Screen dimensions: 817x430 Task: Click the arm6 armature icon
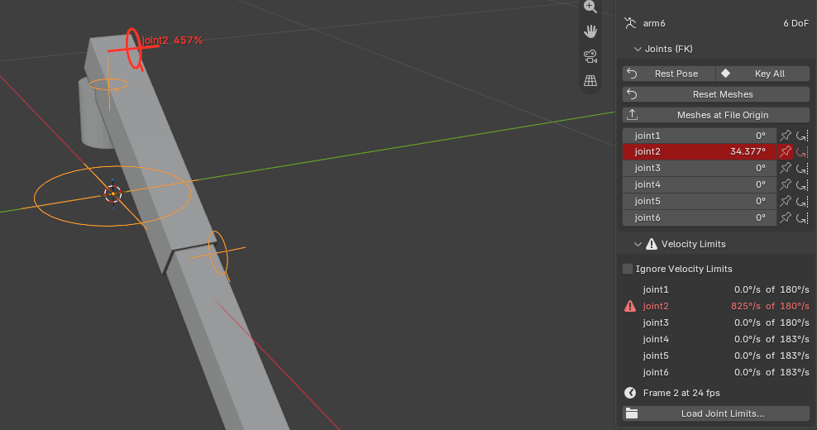630,23
